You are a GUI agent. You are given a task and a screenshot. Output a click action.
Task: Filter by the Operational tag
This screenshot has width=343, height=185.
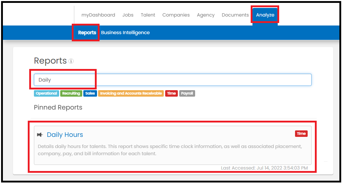(x=47, y=93)
